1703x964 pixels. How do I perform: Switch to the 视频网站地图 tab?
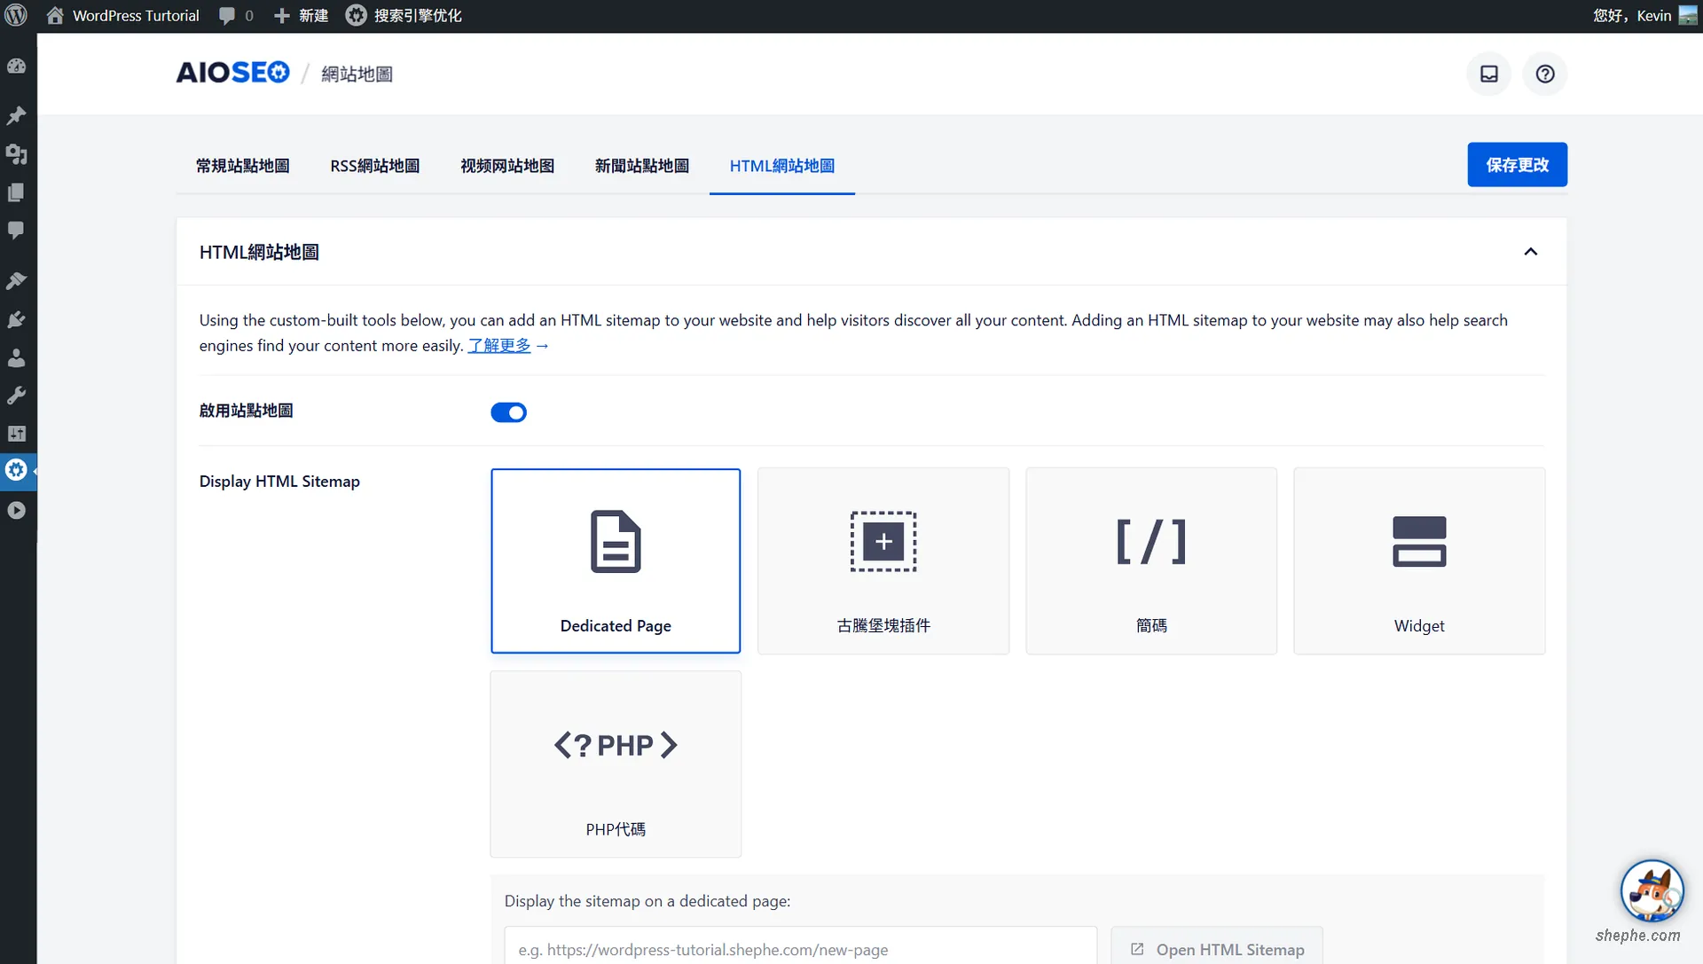tap(507, 166)
